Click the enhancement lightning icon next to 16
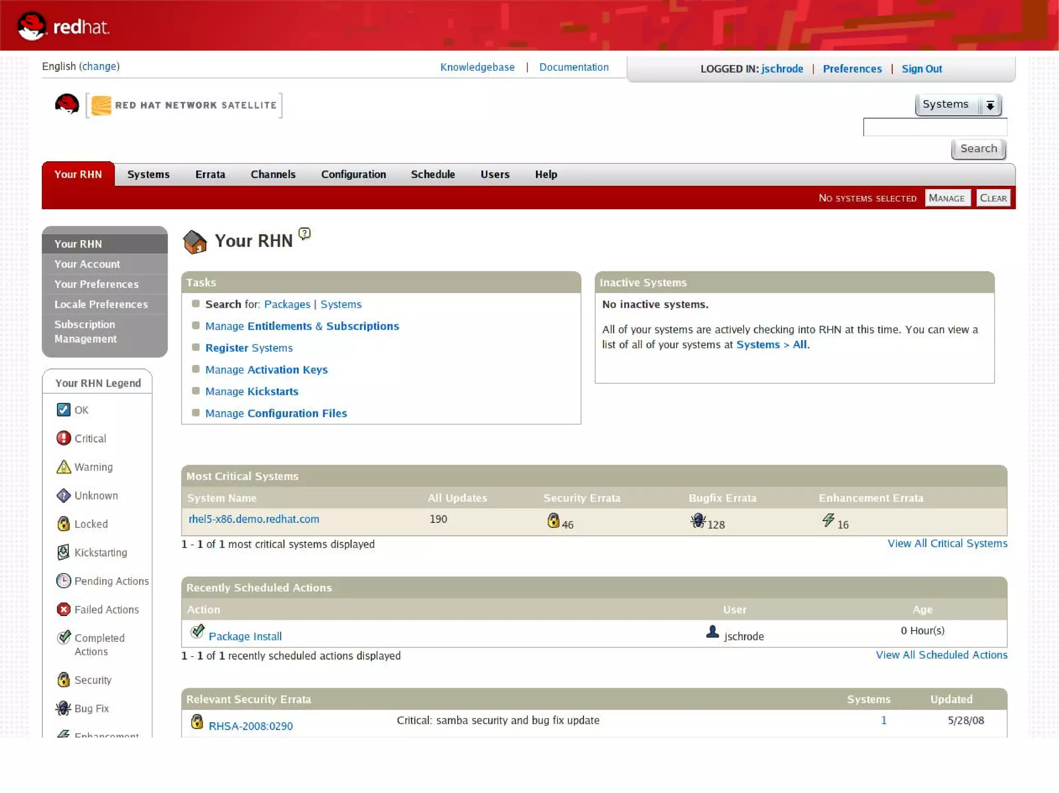Screen dimensions: 1059x793 pos(828,520)
